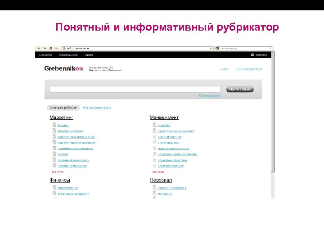Click the icon beside Кадровый менеджмент

tap(154, 187)
